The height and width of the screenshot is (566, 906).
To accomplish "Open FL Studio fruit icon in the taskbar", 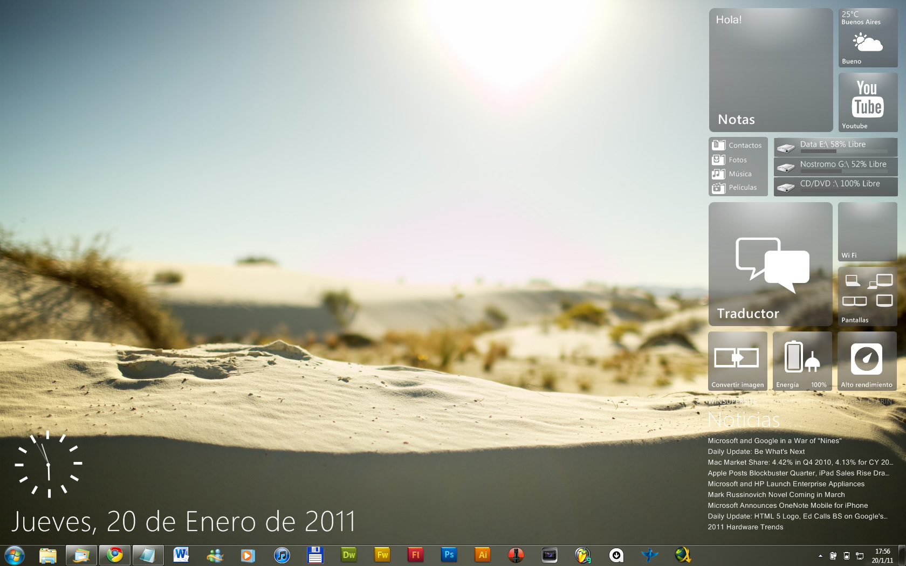I will click(x=583, y=555).
